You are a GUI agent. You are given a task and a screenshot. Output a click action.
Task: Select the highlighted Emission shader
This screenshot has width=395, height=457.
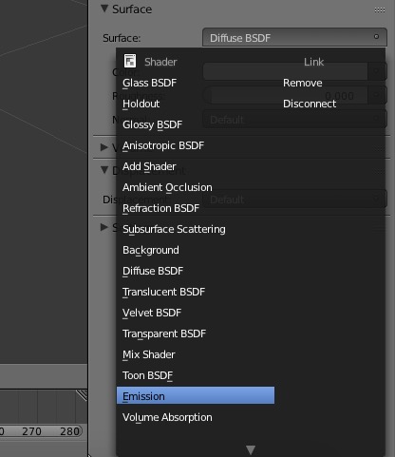[x=196, y=395]
